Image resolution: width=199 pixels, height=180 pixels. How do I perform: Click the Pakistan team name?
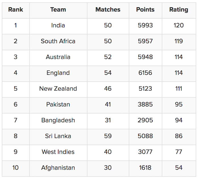[x=58, y=104]
